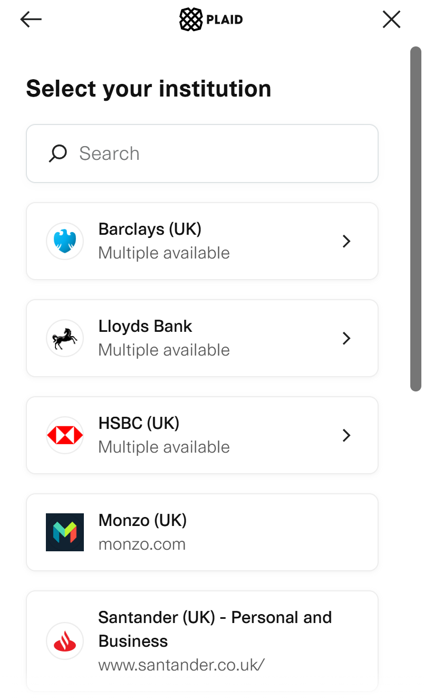The height and width of the screenshot is (699, 424).
Task: Click the search magnifier icon
Action: point(58,154)
